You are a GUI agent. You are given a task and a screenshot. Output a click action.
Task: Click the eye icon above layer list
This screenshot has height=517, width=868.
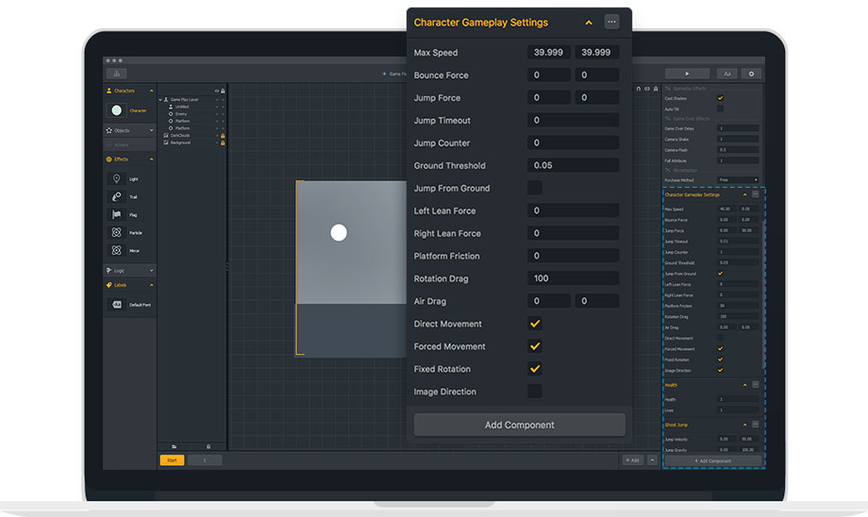[x=217, y=91]
